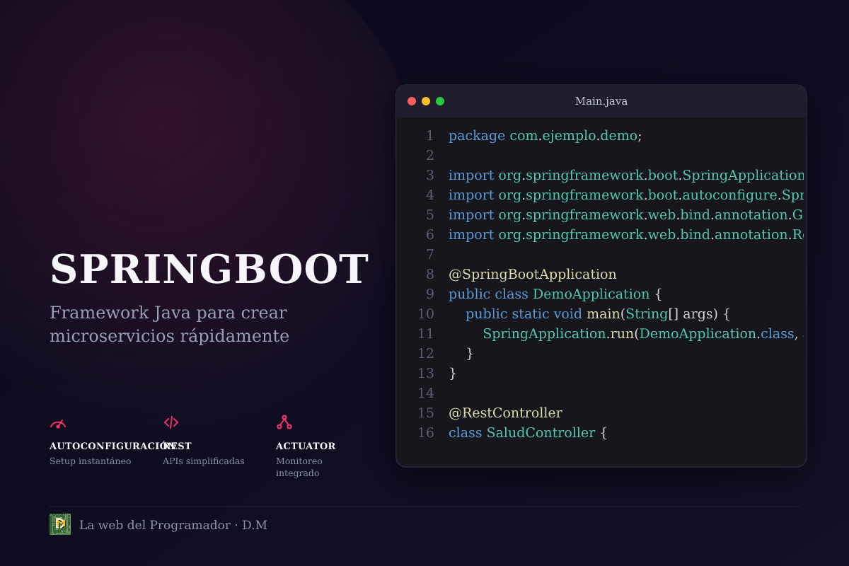Click the closing brace on line 13
The width and height of the screenshot is (849, 566).
(453, 374)
